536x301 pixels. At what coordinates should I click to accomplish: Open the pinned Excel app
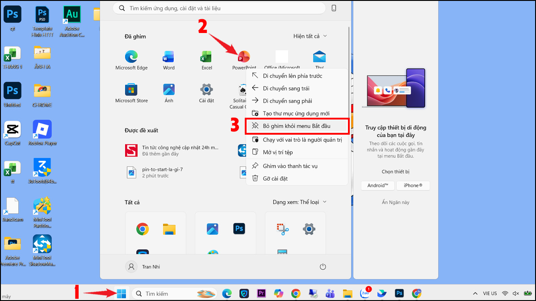click(x=206, y=60)
